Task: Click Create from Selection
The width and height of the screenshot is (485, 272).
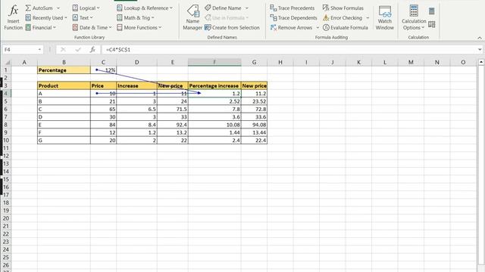Action: pos(232,27)
